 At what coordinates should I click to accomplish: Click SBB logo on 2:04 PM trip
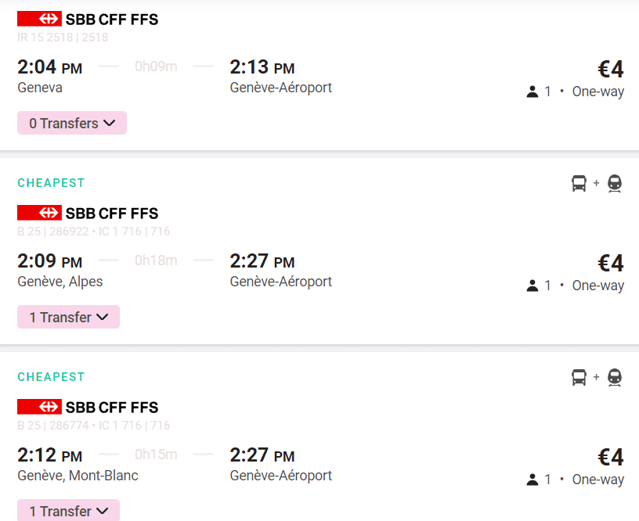tap(39, 19)
